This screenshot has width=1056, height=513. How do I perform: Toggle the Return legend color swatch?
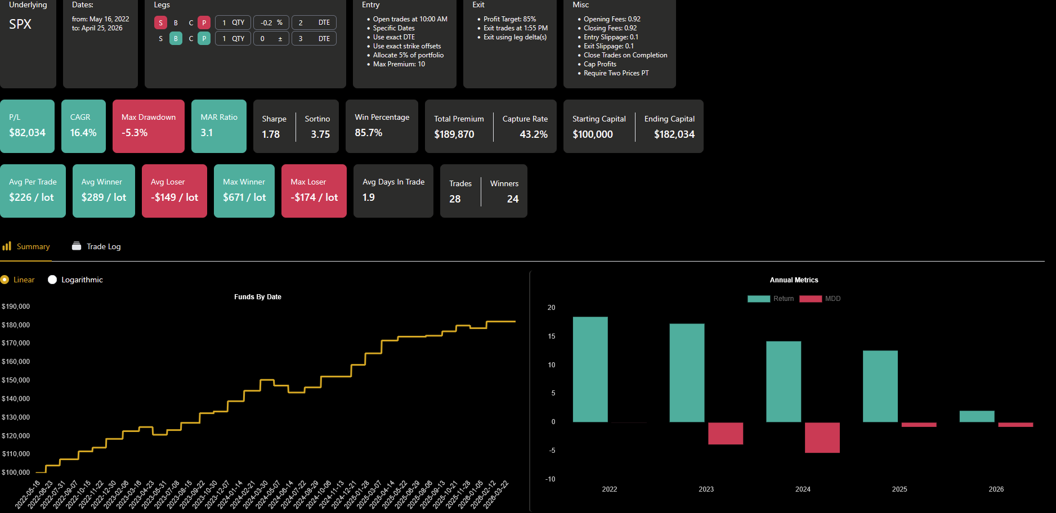point(759,299)
